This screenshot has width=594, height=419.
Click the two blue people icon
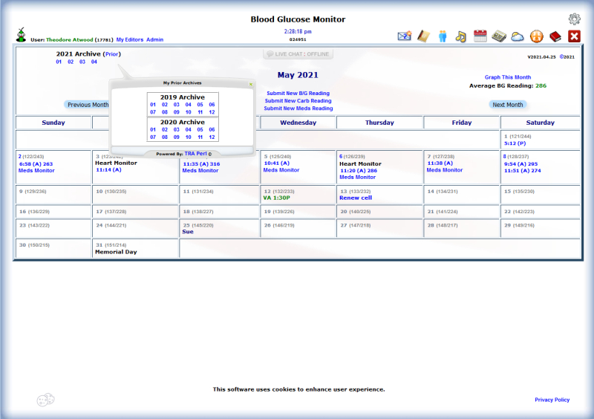point(443,36)
